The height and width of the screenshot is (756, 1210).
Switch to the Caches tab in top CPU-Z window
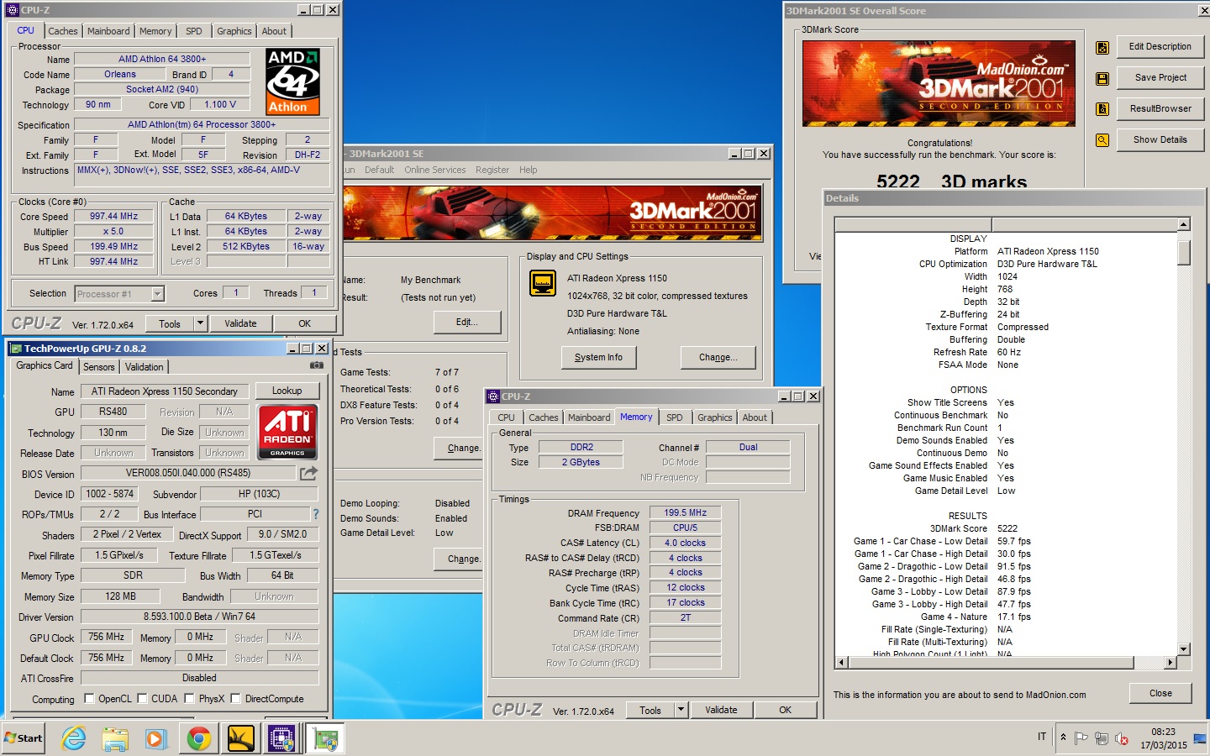(63, 31)
